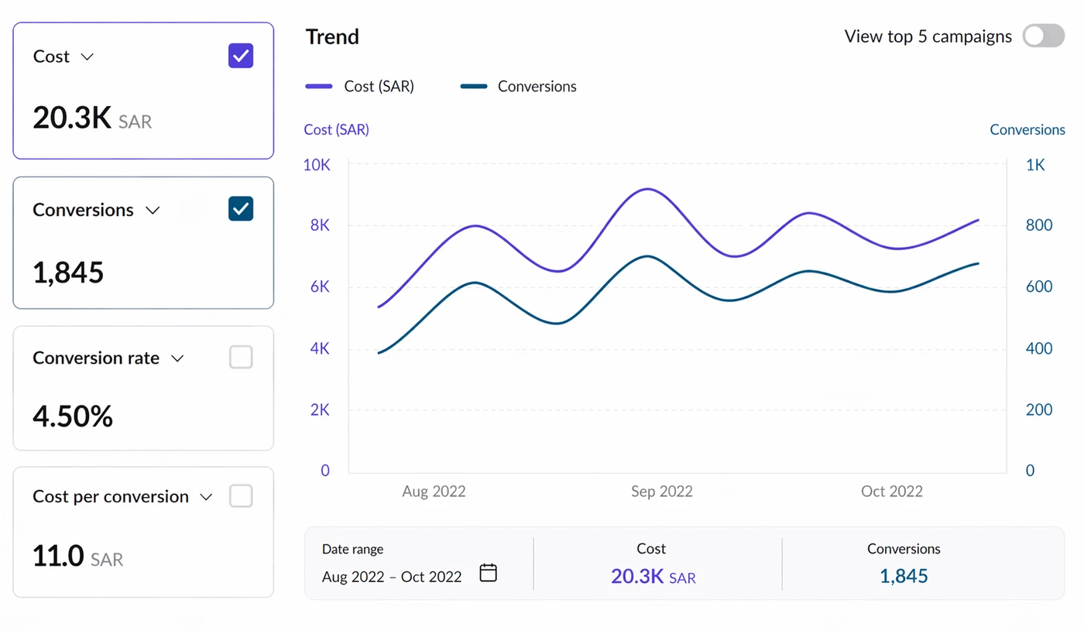Click the 1,845 conversions summary below chart

(x=904, y=576)
